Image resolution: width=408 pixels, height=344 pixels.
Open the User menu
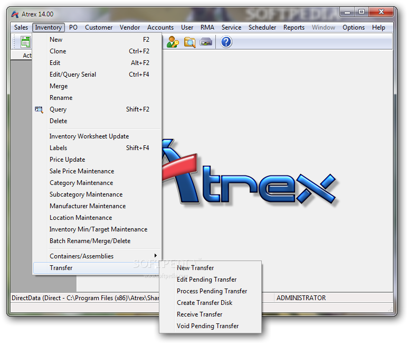(187, 27)
